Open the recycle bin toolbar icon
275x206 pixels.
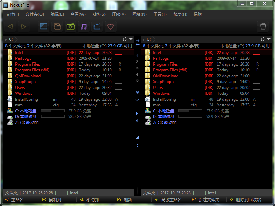(263, 27)
